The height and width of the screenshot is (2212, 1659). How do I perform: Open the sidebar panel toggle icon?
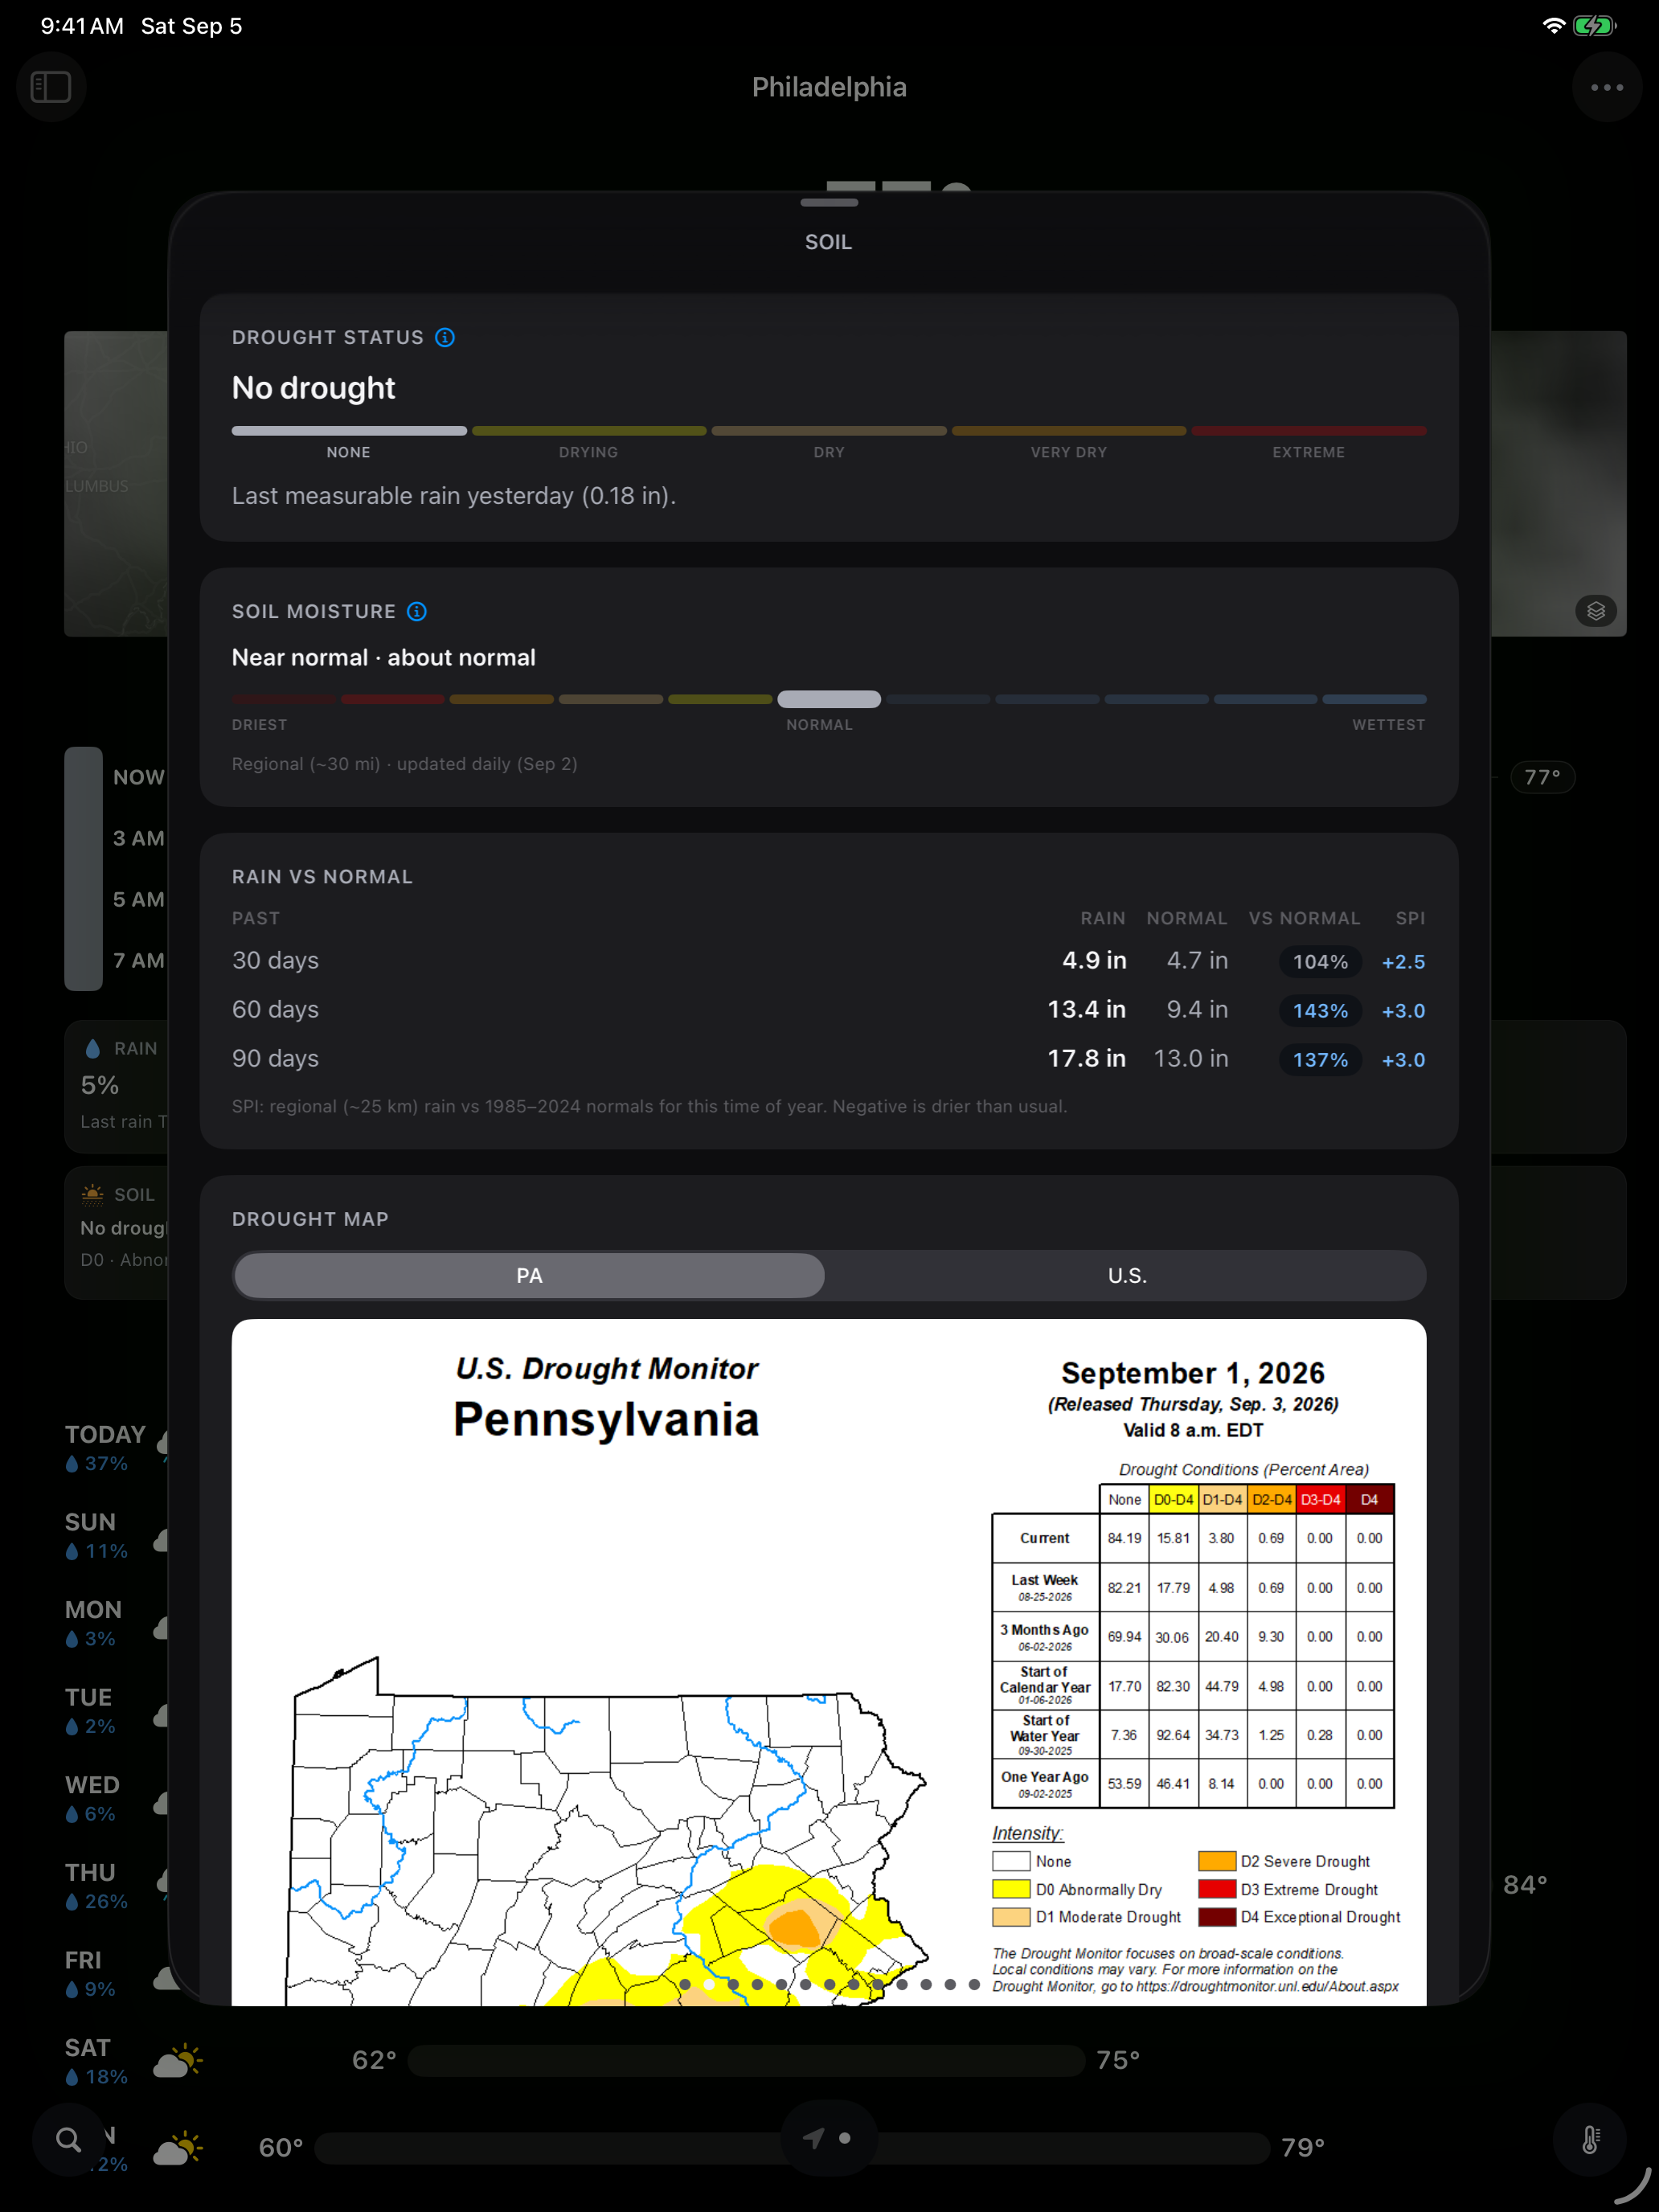(x=51, y=87)
